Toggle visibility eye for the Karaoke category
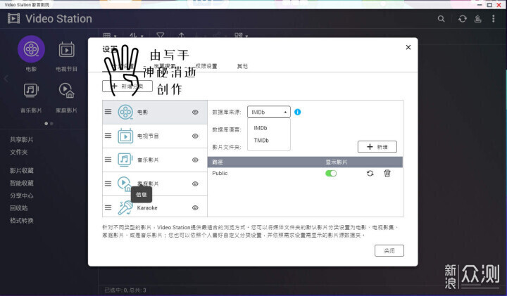Viewport: 507px width, 296px height. (x=195, y=207)
